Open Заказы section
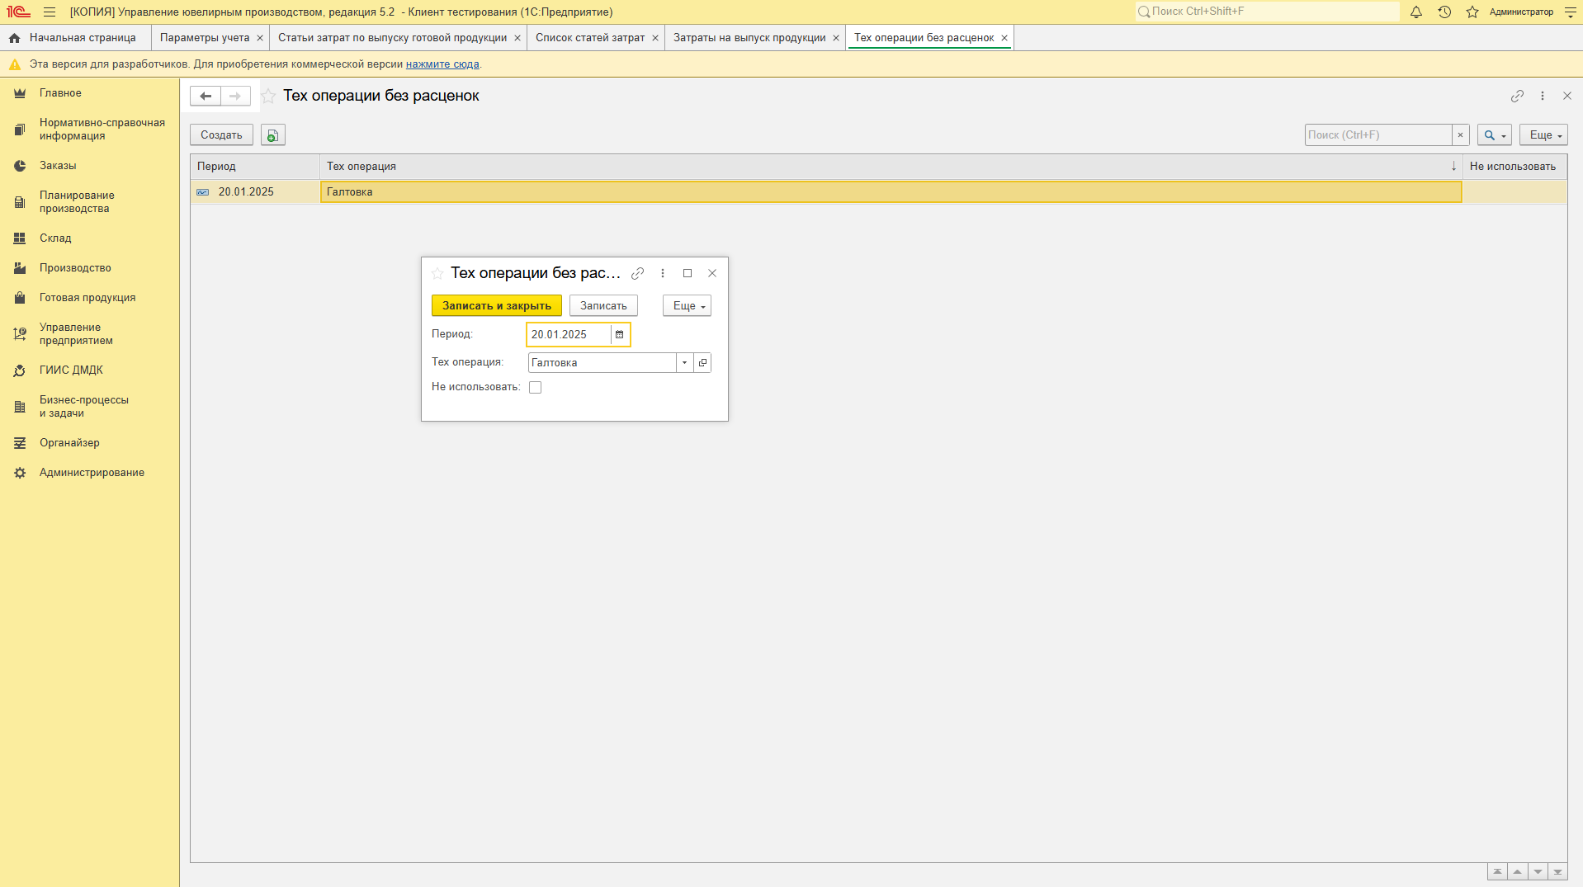Screen dimensions: 1583x887 [89, 166]
